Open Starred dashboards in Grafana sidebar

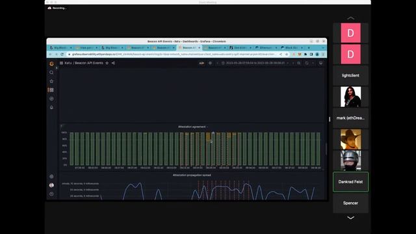[51, 81]
